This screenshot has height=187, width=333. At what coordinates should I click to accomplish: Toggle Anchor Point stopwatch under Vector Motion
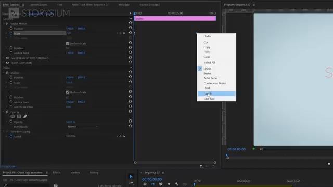[11, 53]
